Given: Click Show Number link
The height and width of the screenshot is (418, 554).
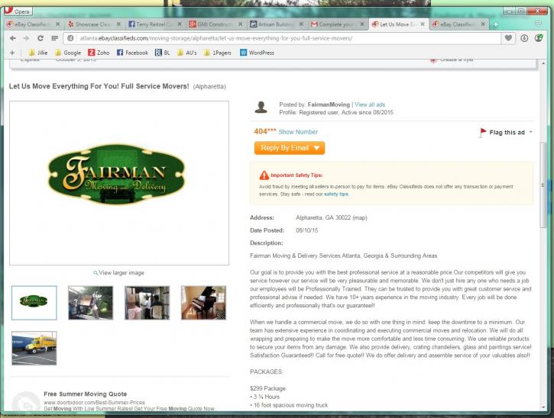Looking at the screenshot, I should [298, 132].
